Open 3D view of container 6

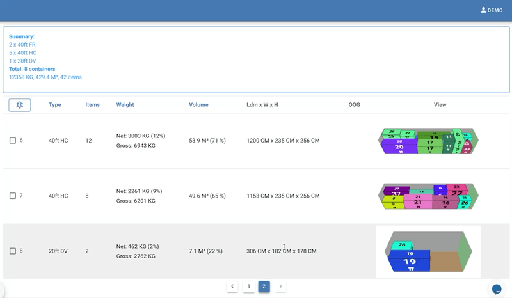[x=428, y=141]
